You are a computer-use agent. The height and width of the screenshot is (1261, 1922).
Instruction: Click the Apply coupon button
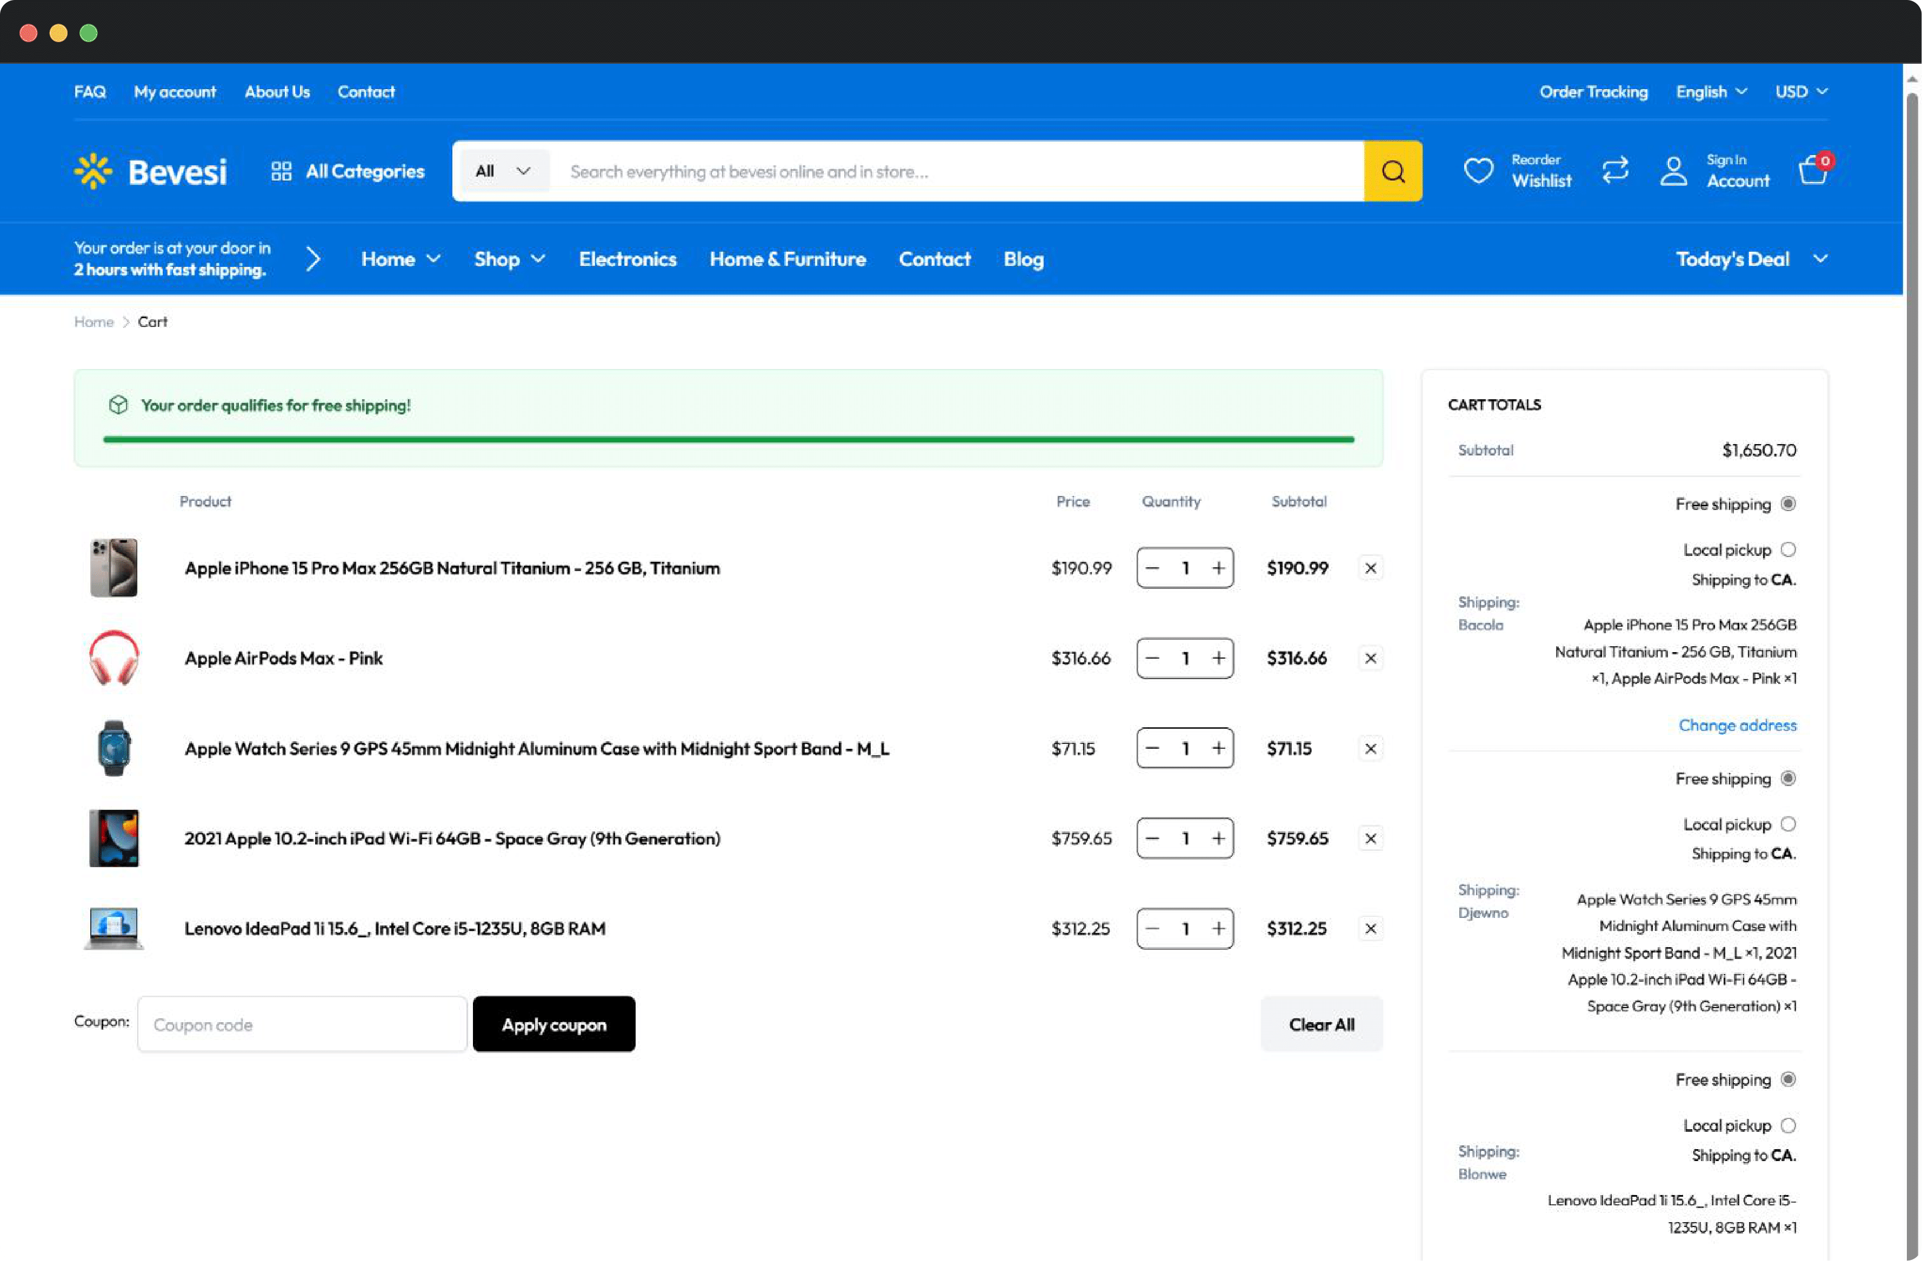(553, 1023)
